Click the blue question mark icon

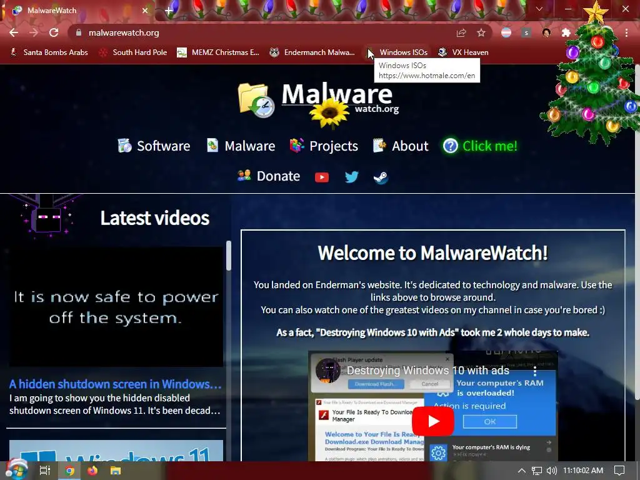click(x=451, y=146)
